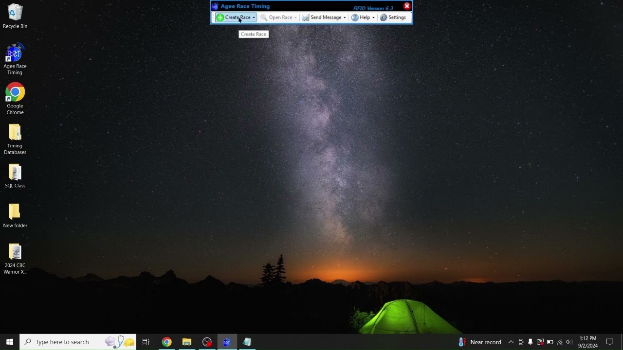
Task: Open the Wi-Fi network tray icon
Action: 560,342
